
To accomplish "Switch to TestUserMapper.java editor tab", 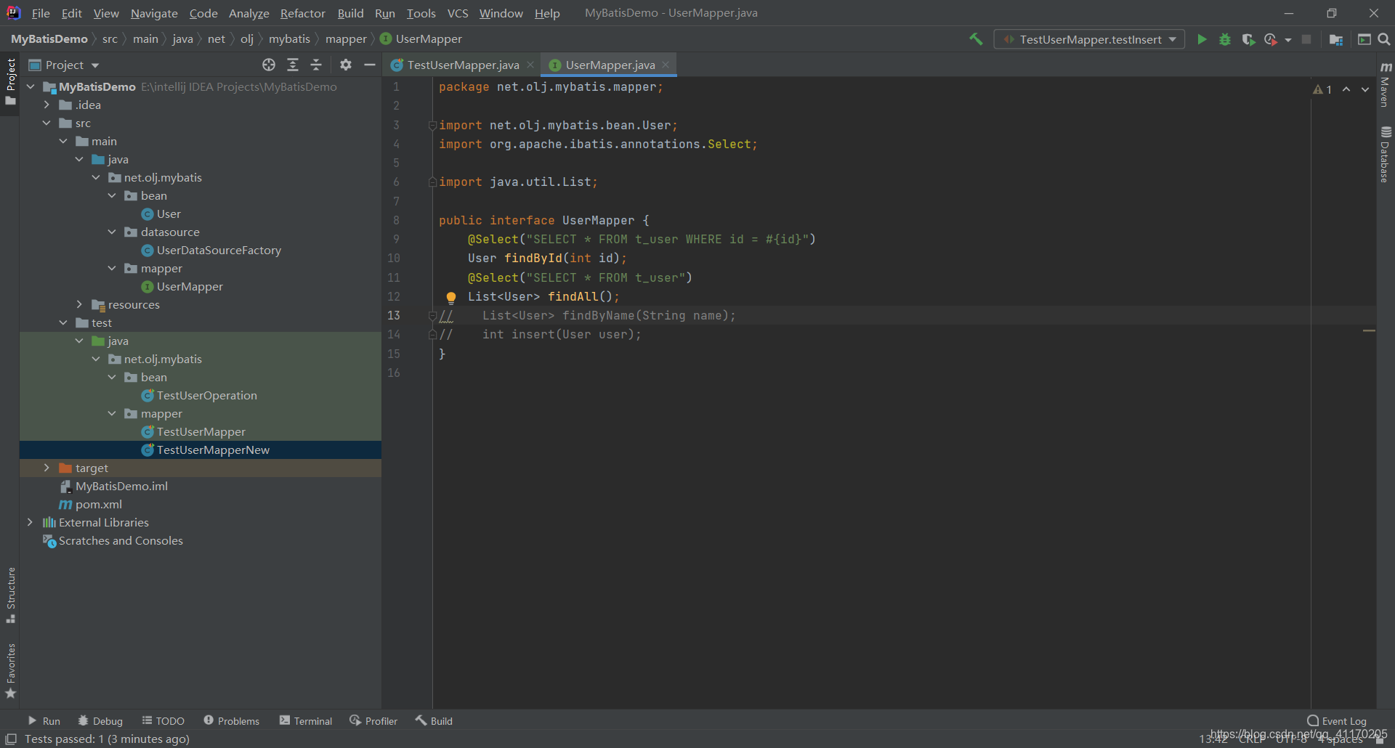I will [x=463, y=65].
